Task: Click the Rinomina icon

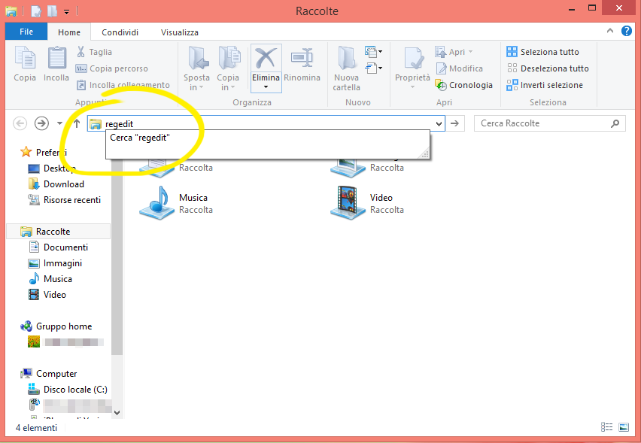Action: click(302, 58)
